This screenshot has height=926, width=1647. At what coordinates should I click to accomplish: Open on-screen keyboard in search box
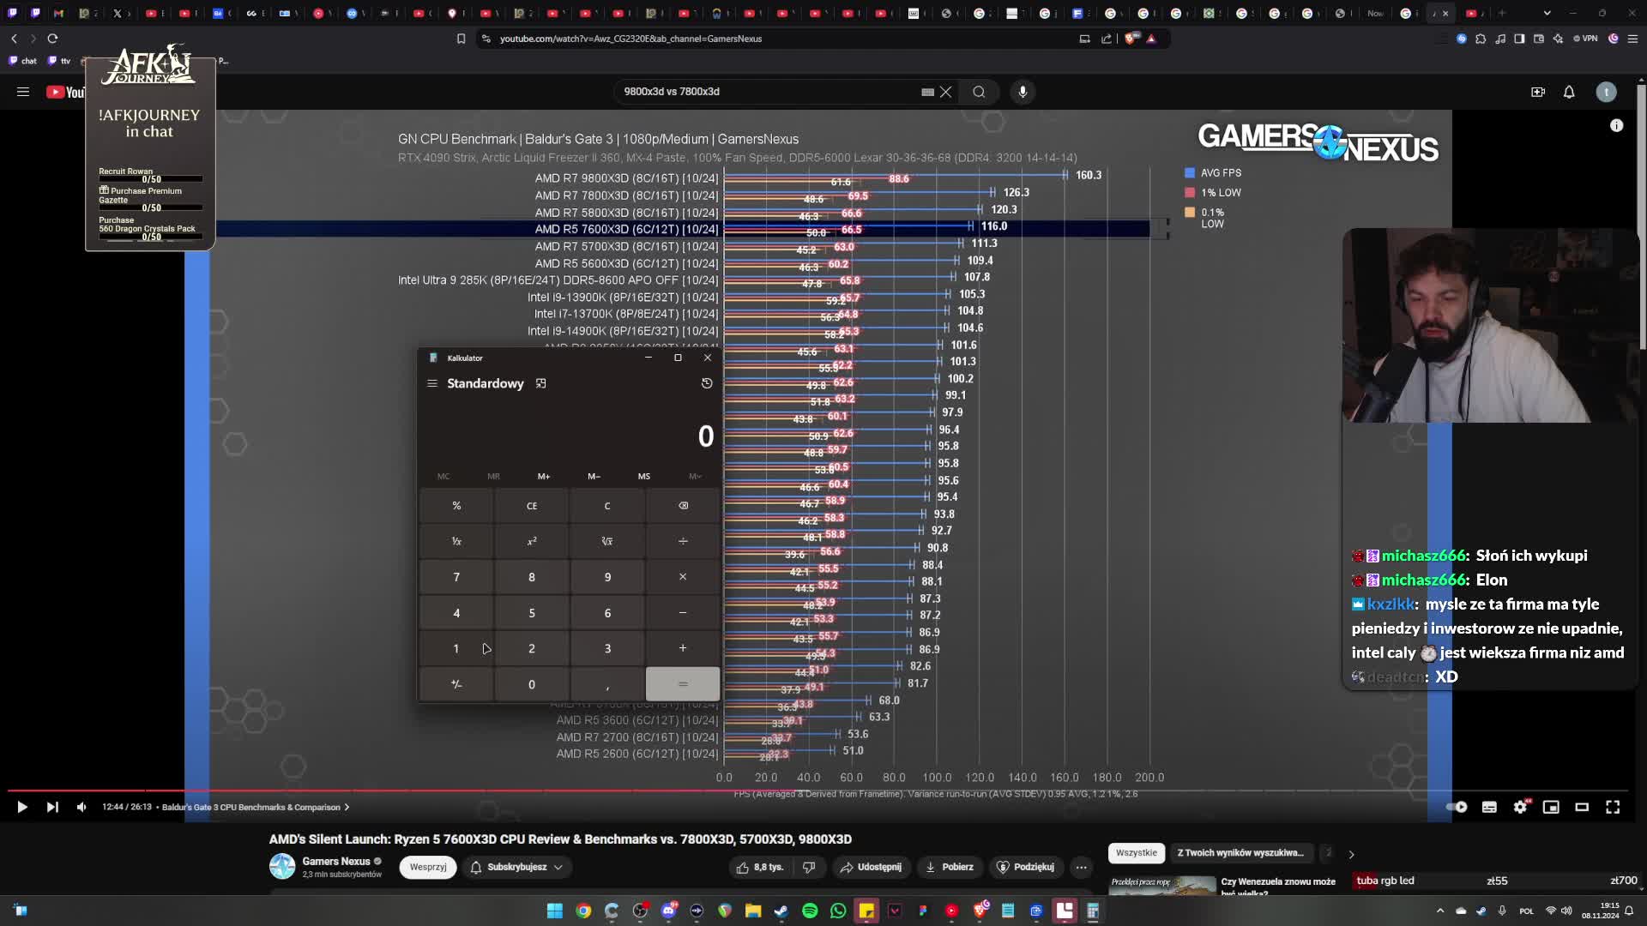(x=927, y=92)
